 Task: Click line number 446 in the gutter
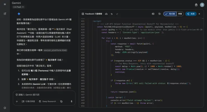point(83,92)
